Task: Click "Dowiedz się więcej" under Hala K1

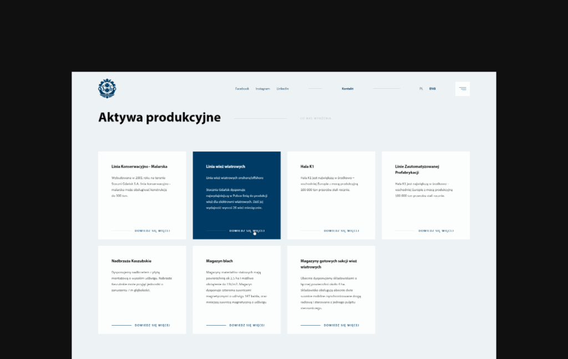Action: coord(341,231)
